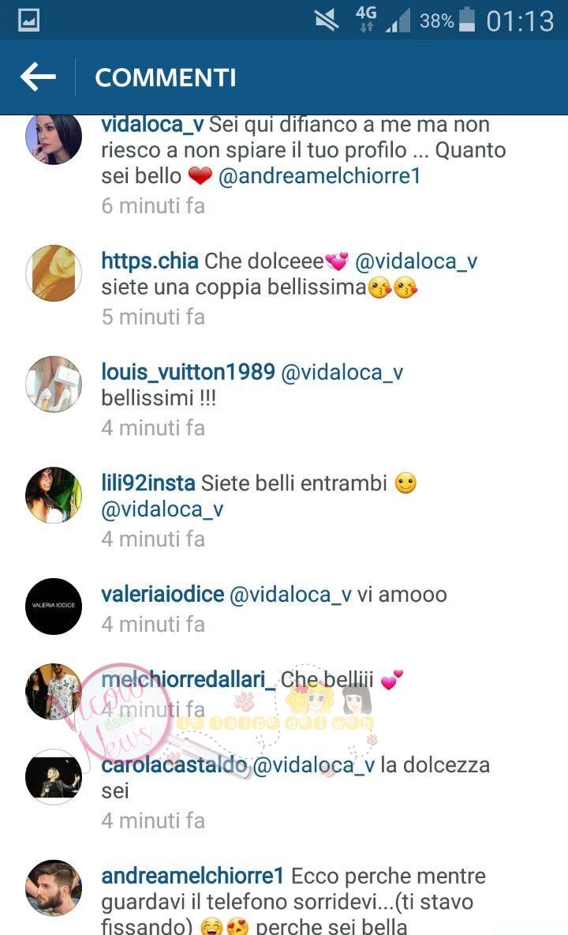
Task: Tap melchiorredallari_ username
Action: tap(188, 680)
